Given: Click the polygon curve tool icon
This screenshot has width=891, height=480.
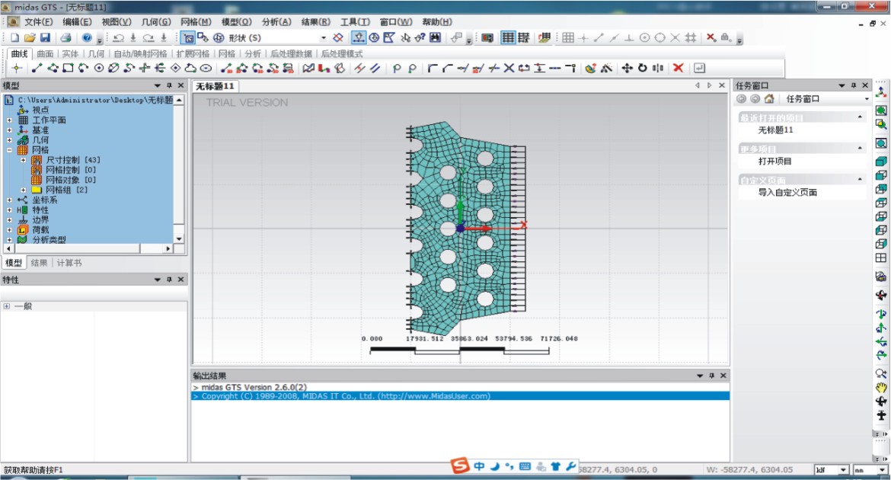Looking at the screenshot, I should point(175,69).
